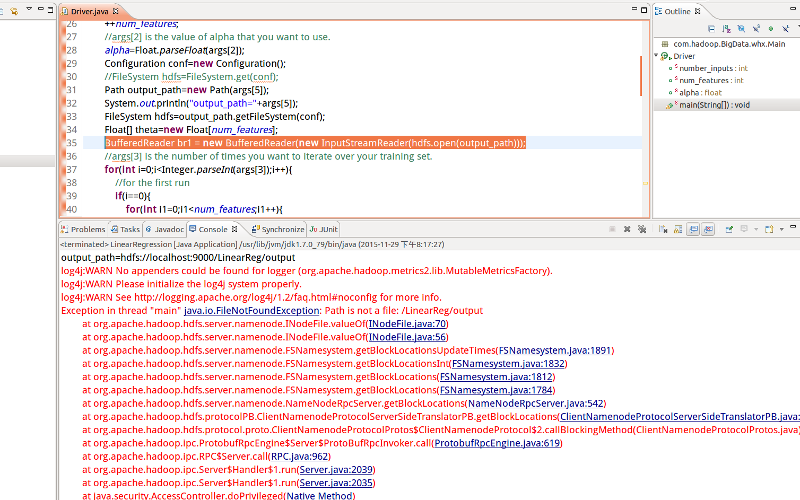Open RPC.java:962 link
This screenshot has width=800, height=500.
tap(300, 457)
